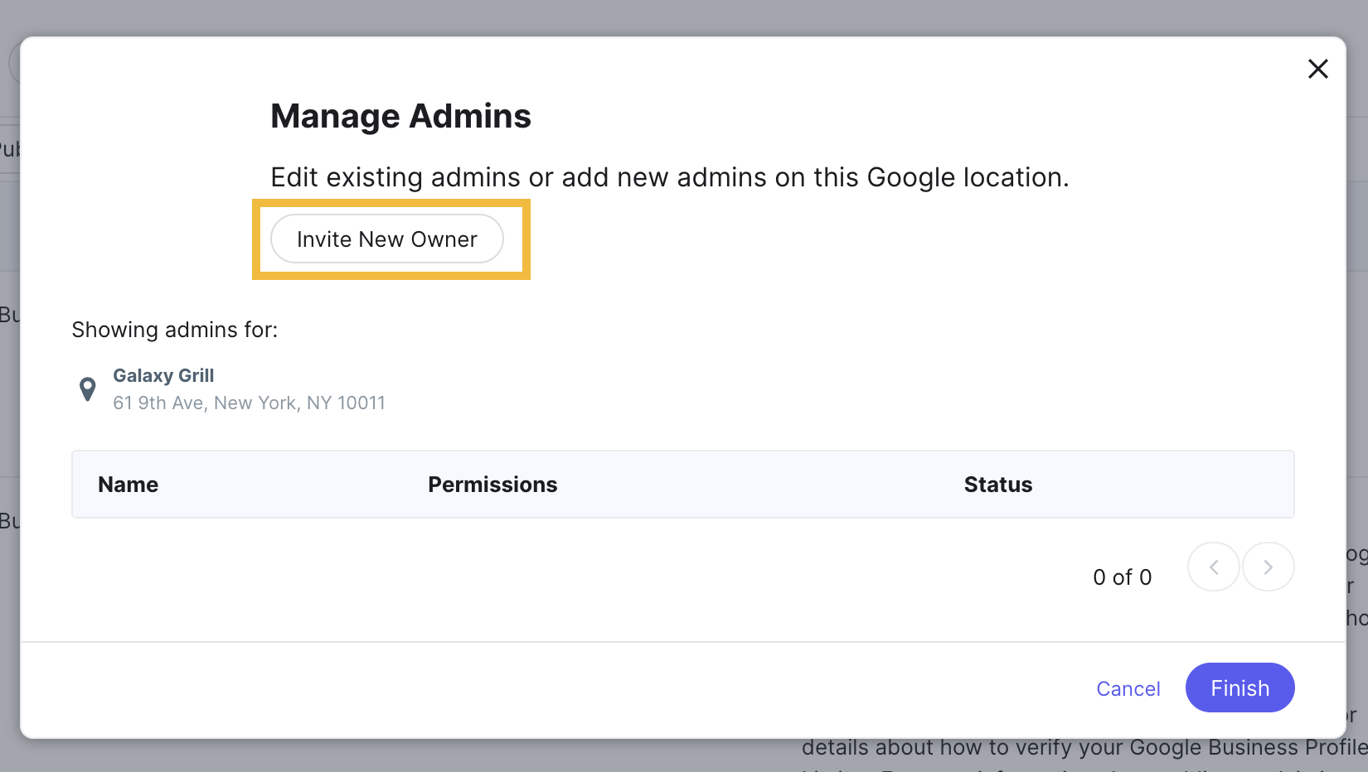Viewport: 1368px width, 772px height.
Task: Click the Status column header
Action: (x=997, y=485)
